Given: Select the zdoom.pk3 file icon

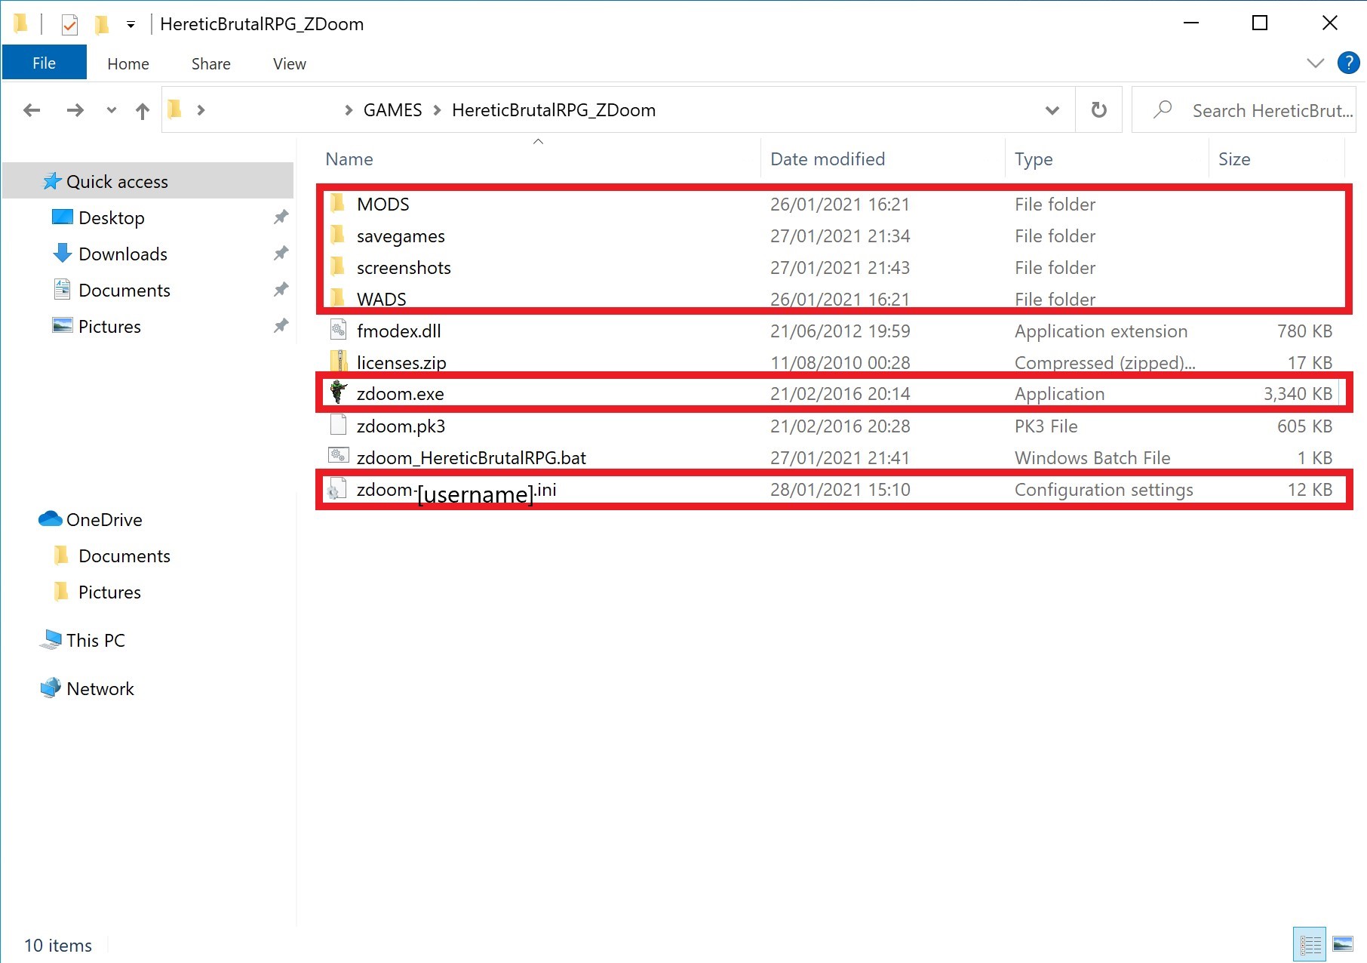Looking at the screenshot, I should pos(338,426).
